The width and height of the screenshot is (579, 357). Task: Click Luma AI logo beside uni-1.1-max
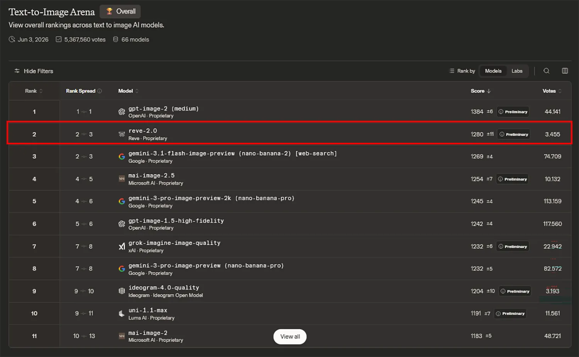(122, 314)
